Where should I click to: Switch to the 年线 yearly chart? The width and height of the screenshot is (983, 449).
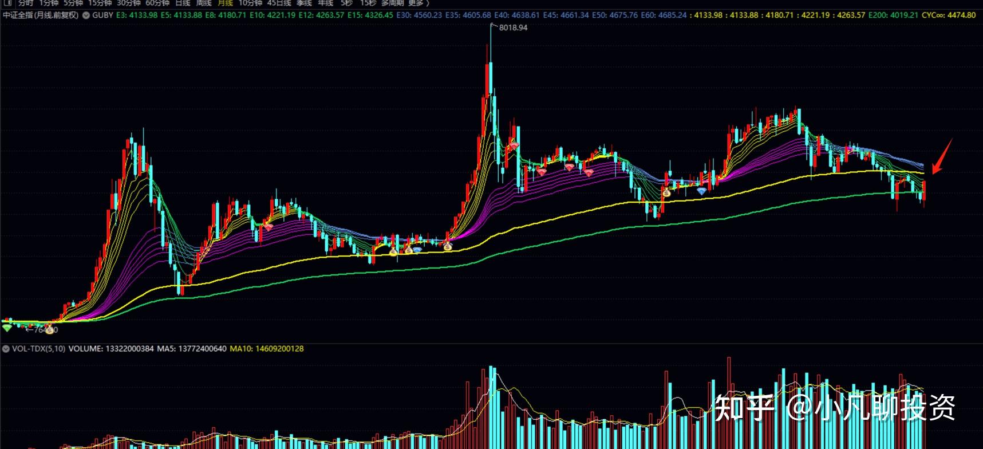325,3
